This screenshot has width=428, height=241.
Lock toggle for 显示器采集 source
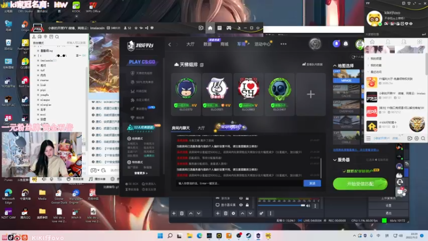coord(247,205)
